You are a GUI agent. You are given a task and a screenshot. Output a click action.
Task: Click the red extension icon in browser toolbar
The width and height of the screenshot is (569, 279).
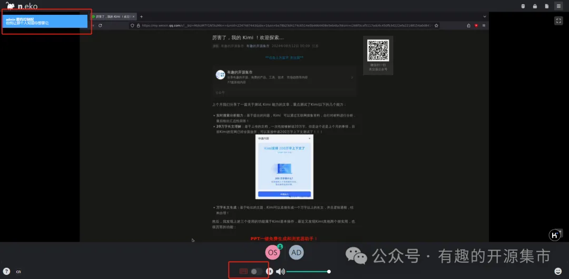pyautogui.click(x=476, y=25)
